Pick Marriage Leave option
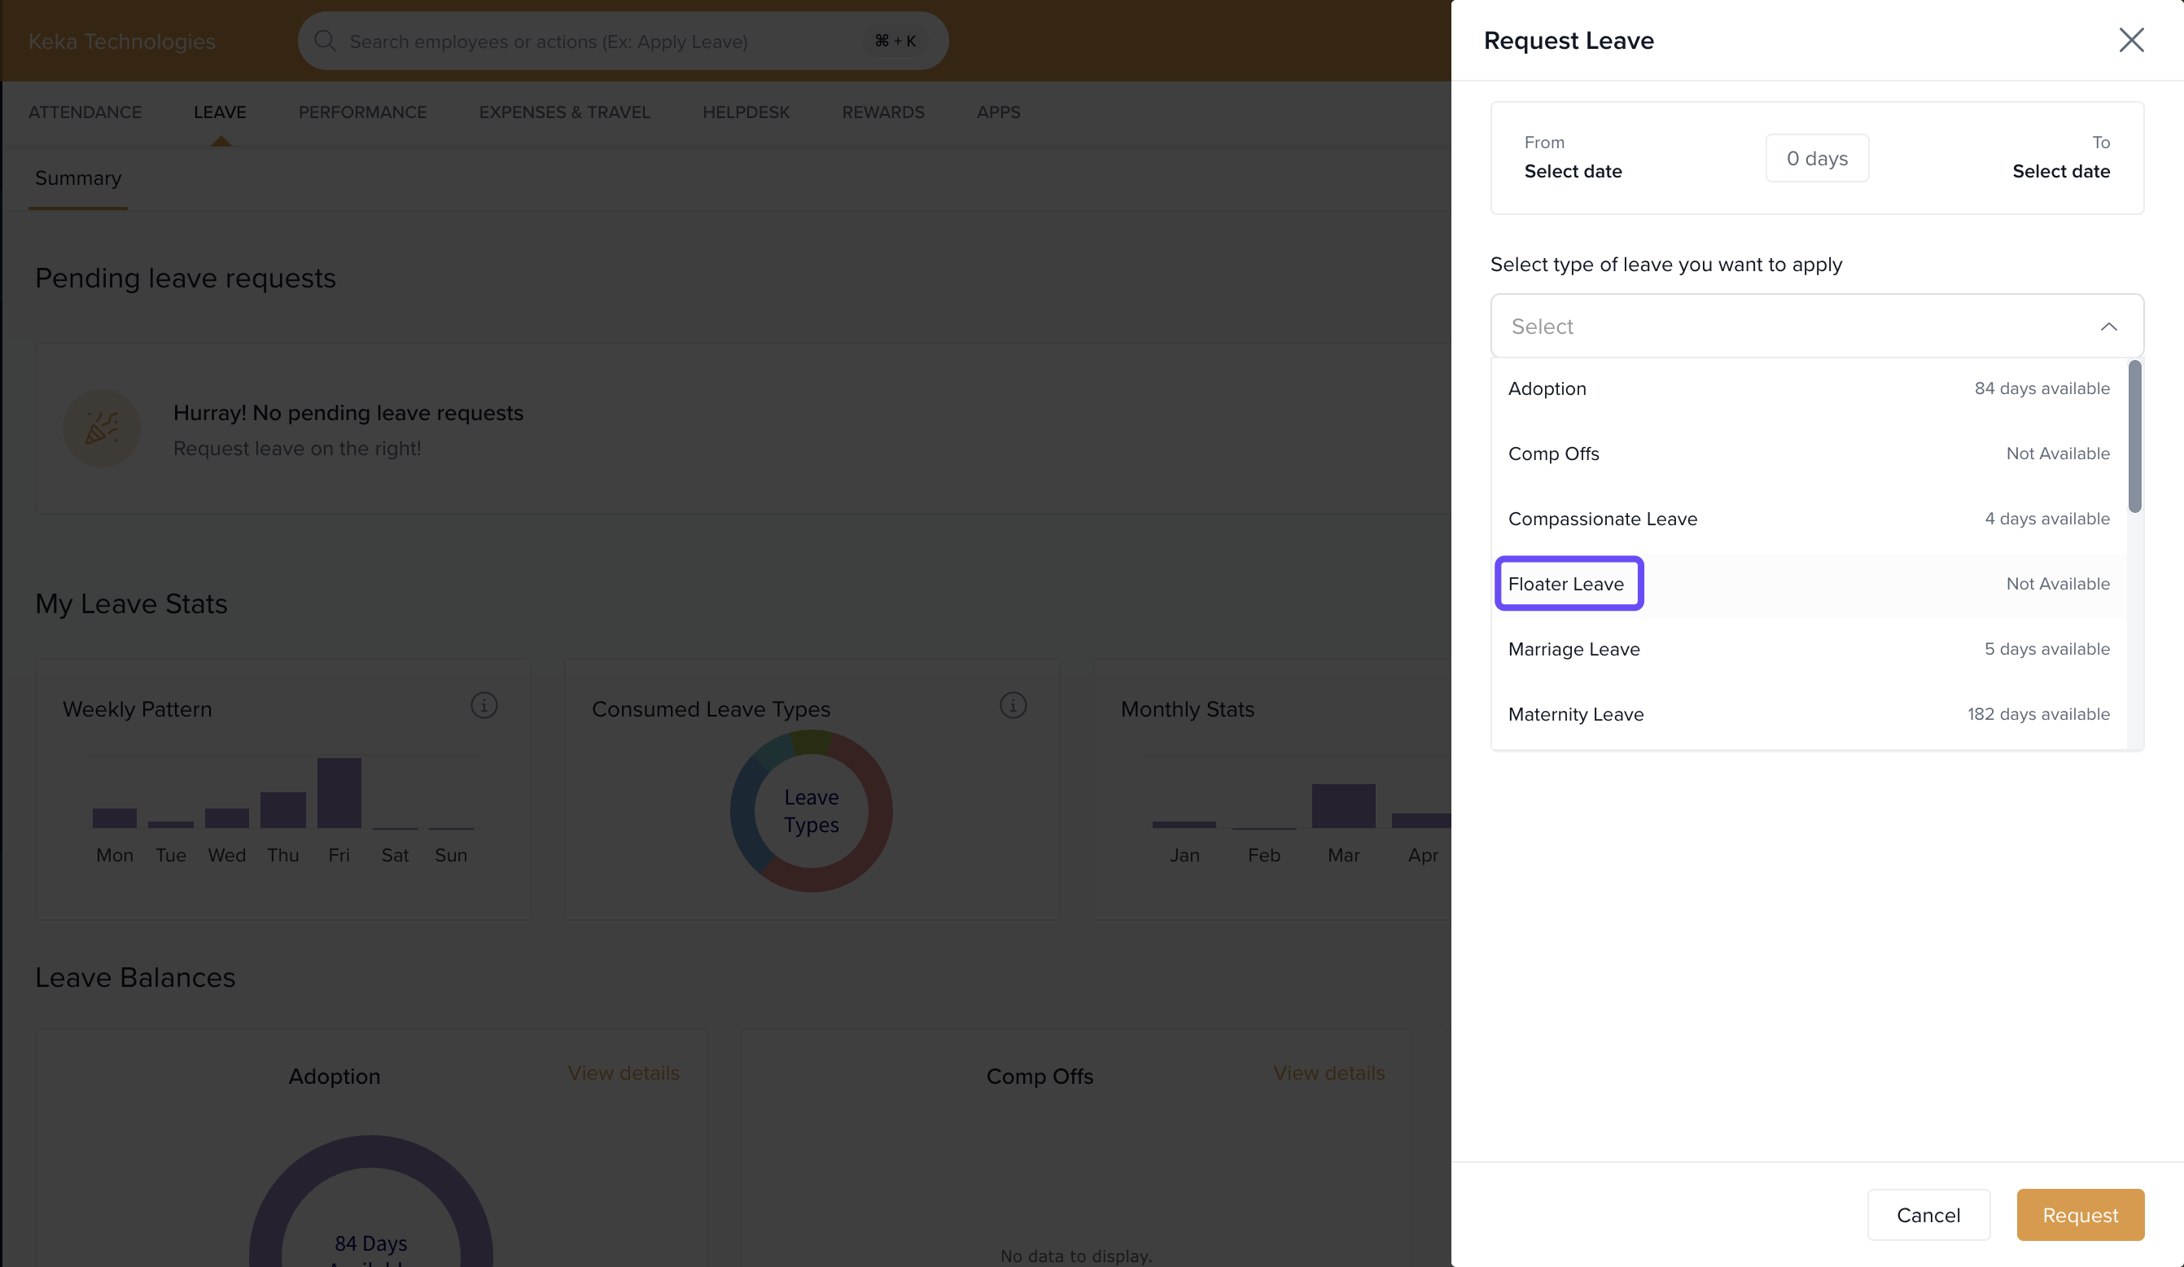Viewport: 2184px width, 1267px height. (x=1573, y=649)
